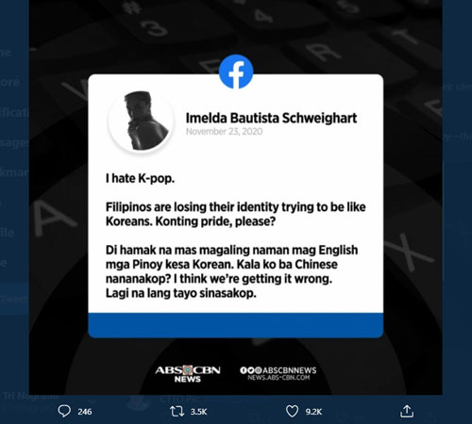Viewport: 472px width, 424px height.
Task: Open the news.abs-cbn.com web address
Action: (278, 378)
